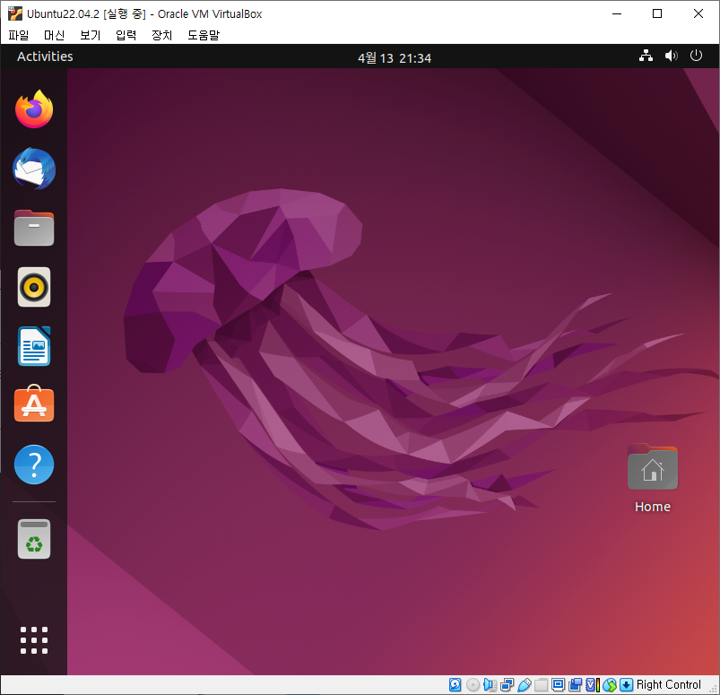Open the 장치 menu

pyautogui.click(x=161, y=35)
